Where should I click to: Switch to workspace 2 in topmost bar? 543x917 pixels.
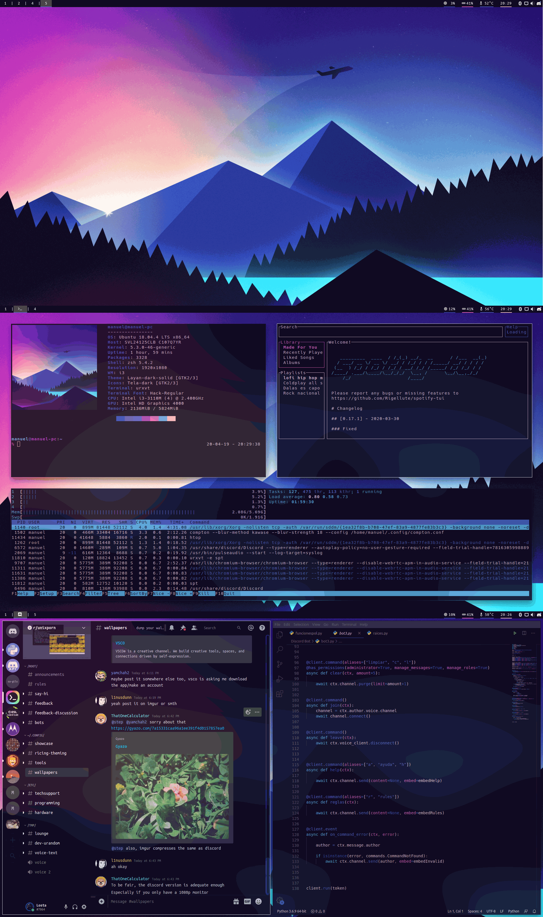click(x=19, y=3)
